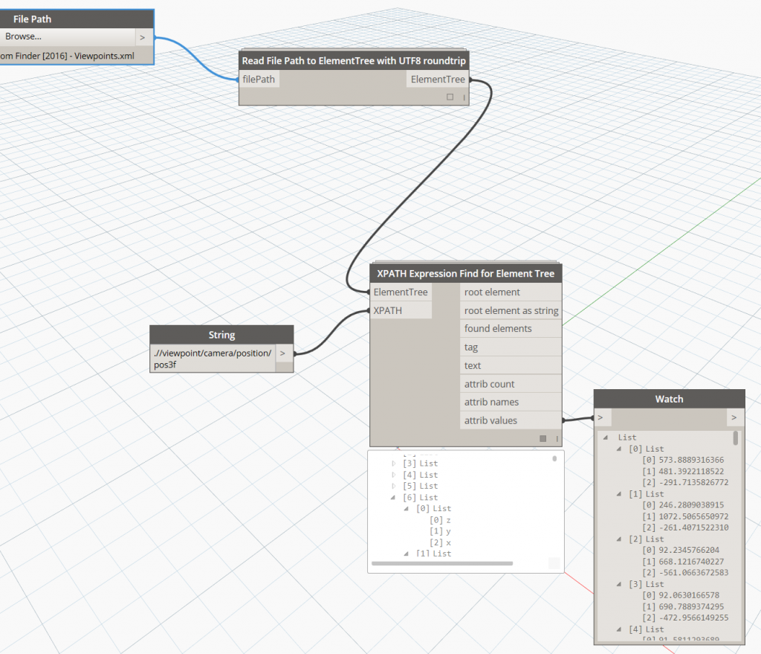Click the Watch node output port arrow
Screen dimensions: 761x654
click(x=734, y=417)
